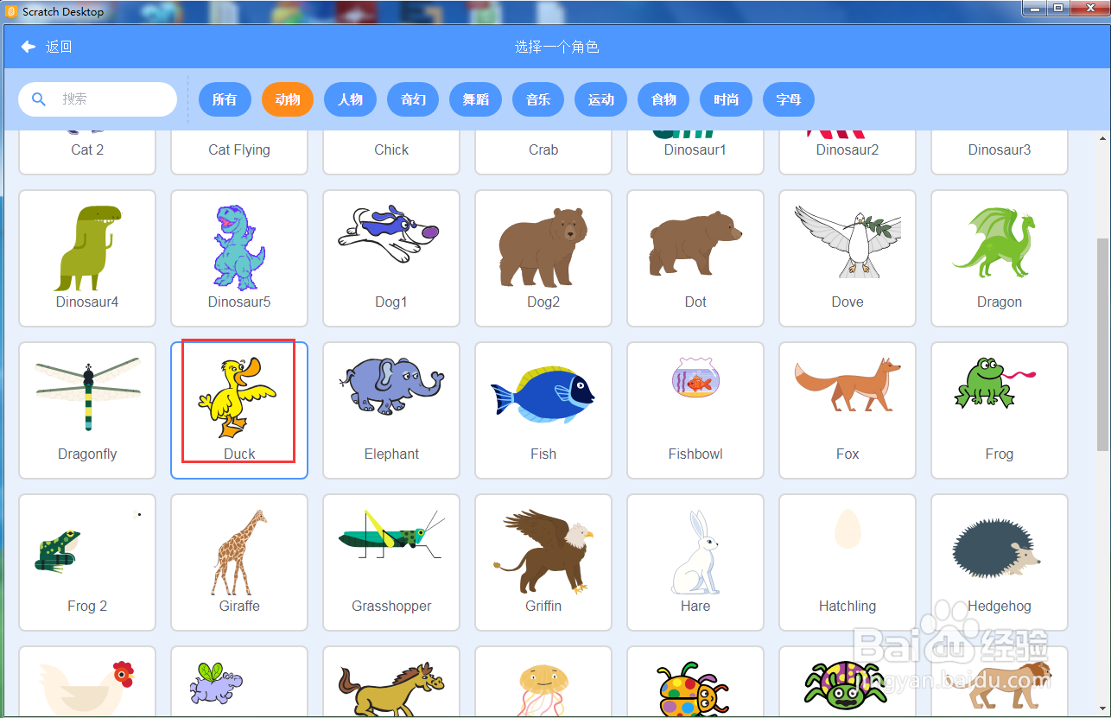Select the Dot dog sprite
This screenshot has height=718, width=1111.
click(695, 258)
